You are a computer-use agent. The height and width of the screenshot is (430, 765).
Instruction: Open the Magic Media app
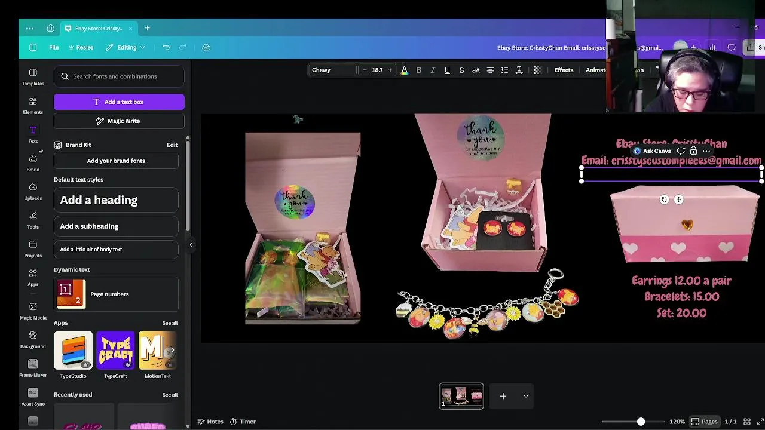(x=33, y=311)
